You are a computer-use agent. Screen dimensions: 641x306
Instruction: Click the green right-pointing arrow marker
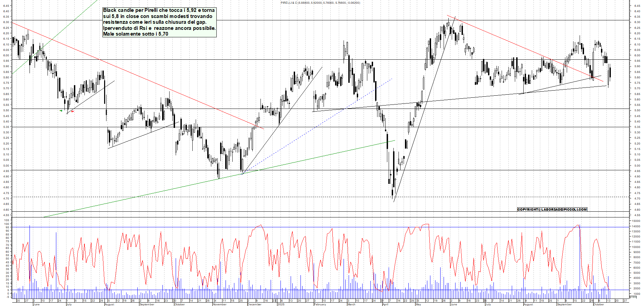pyautogui.click(x=61, y=111)
